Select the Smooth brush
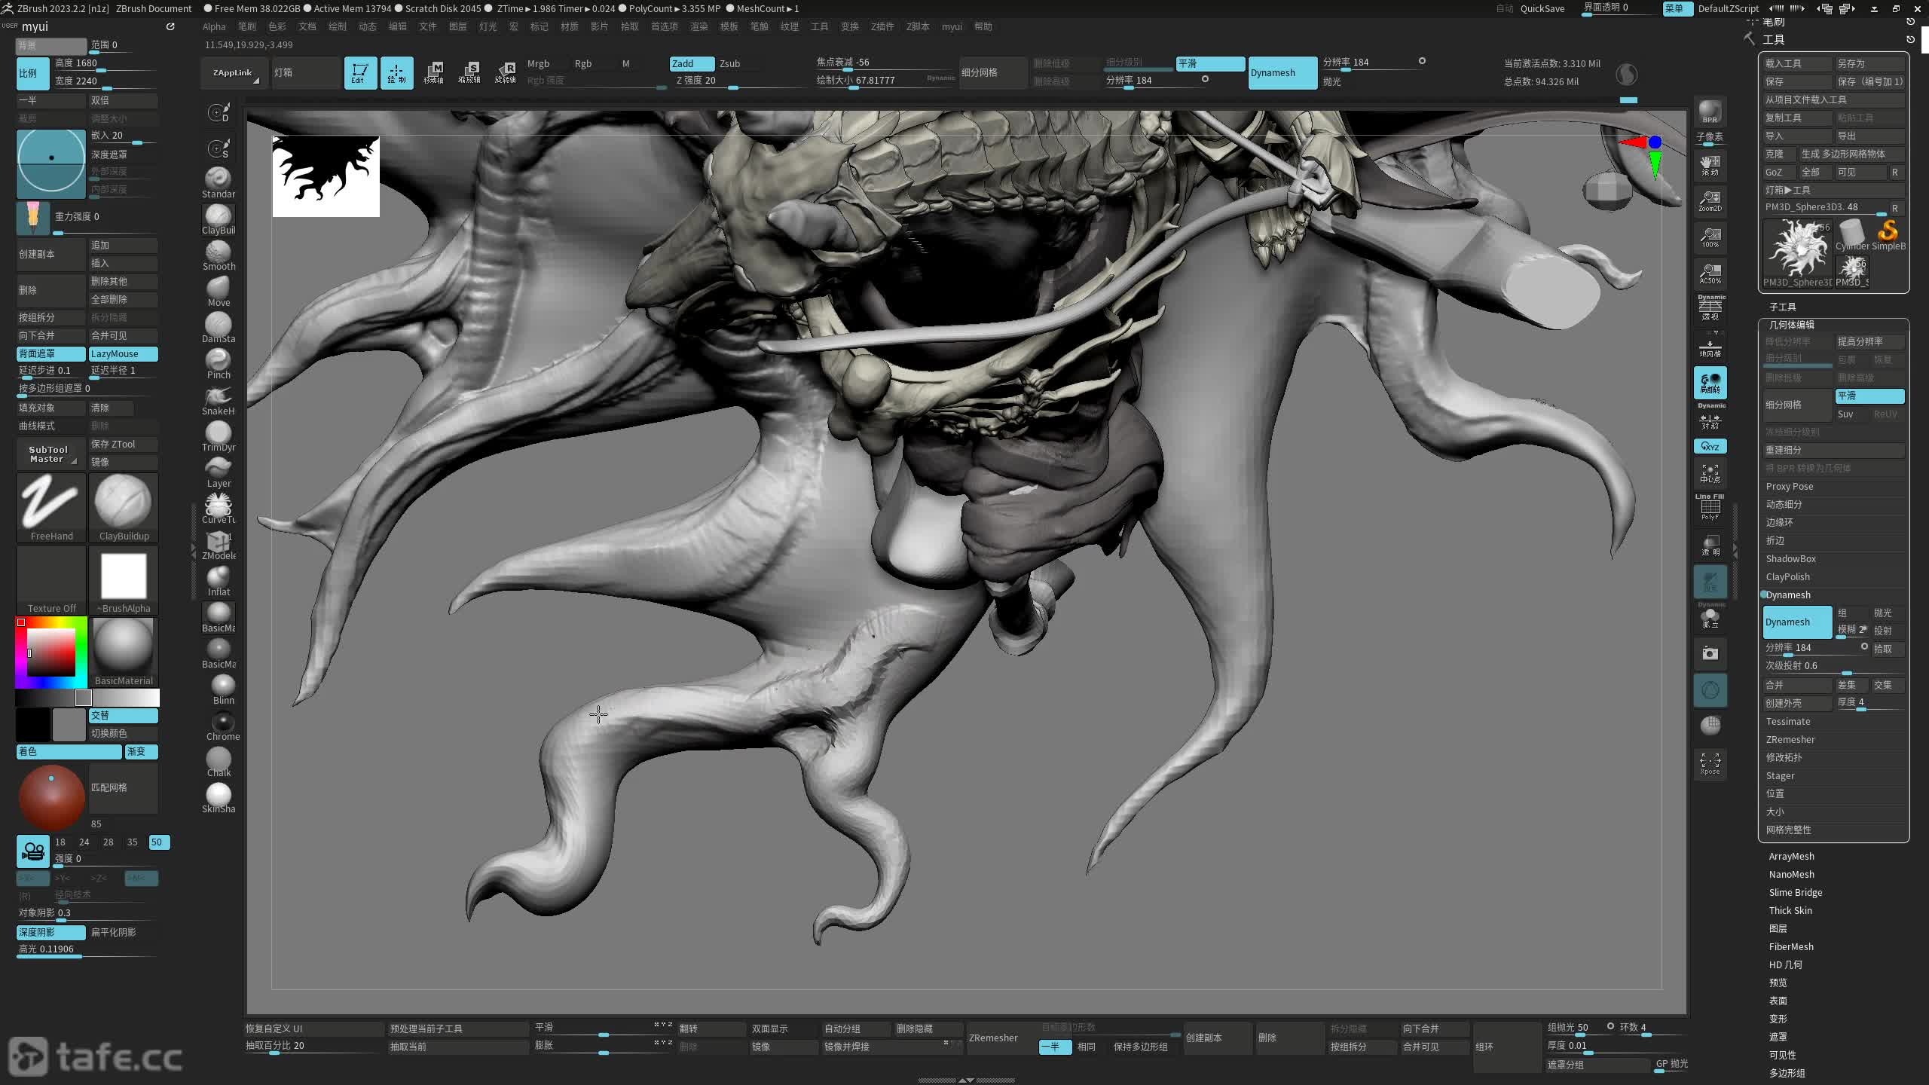The height and width of the screenshot is (1085, 1929). pyautogui.click(x=219, y=255)
